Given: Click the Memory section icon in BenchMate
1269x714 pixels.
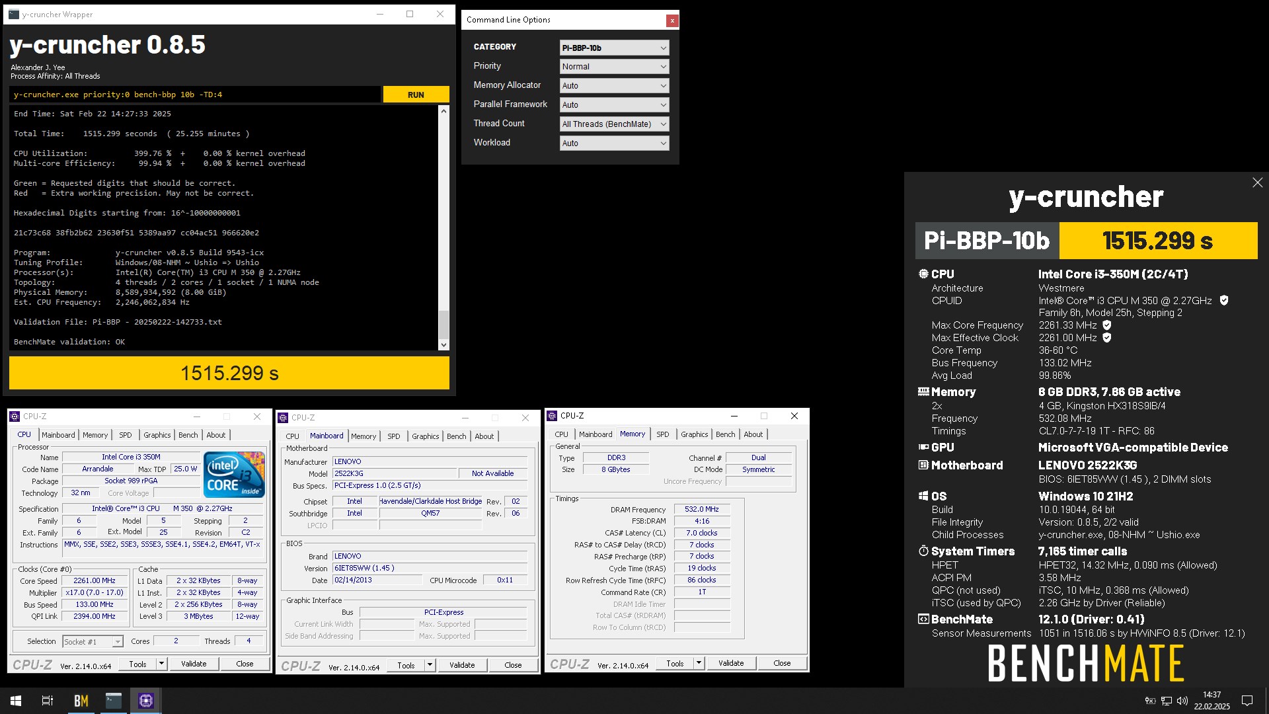Looking at the screenshot, I should point(923,391).
